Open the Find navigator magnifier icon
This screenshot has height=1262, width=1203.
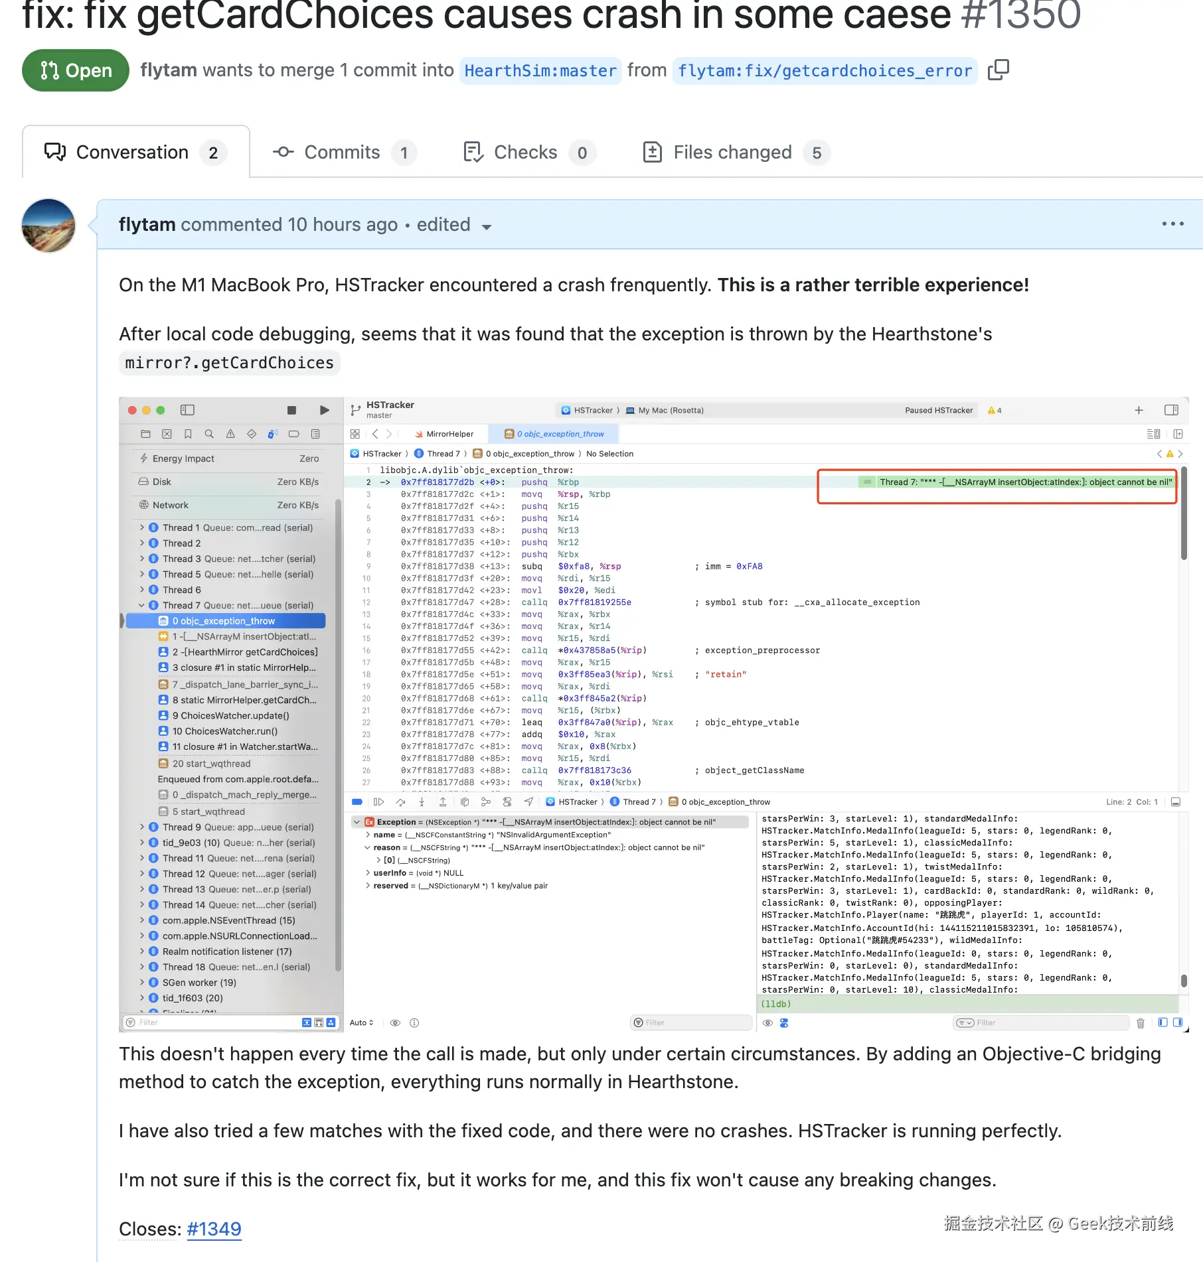pos(209,434)
